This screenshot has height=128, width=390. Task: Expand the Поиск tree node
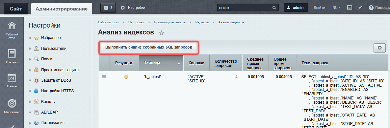(x=30, y=59)
